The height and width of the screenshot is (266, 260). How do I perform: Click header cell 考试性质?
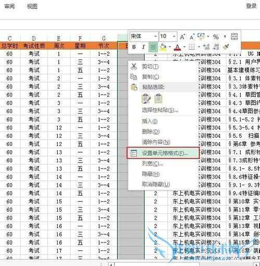pyautogui.click(x=34, y=46)
